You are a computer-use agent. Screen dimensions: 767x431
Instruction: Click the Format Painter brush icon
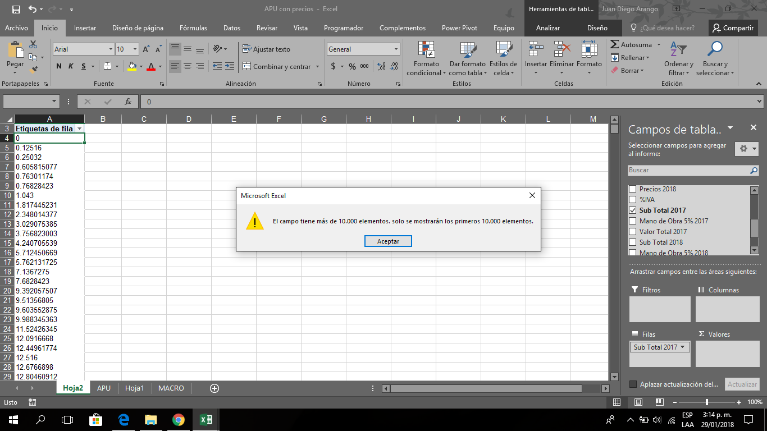[33, 70]
